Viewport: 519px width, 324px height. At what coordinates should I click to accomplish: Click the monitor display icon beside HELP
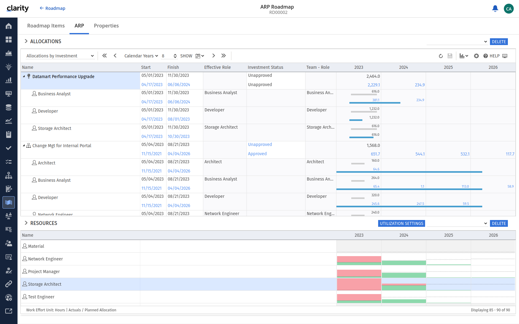point(505,56)
